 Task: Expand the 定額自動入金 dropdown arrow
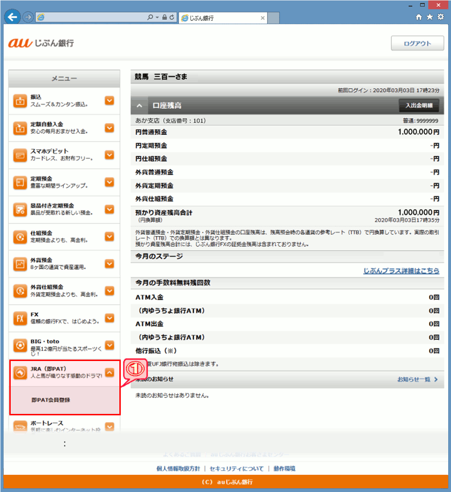coord(110,128)
